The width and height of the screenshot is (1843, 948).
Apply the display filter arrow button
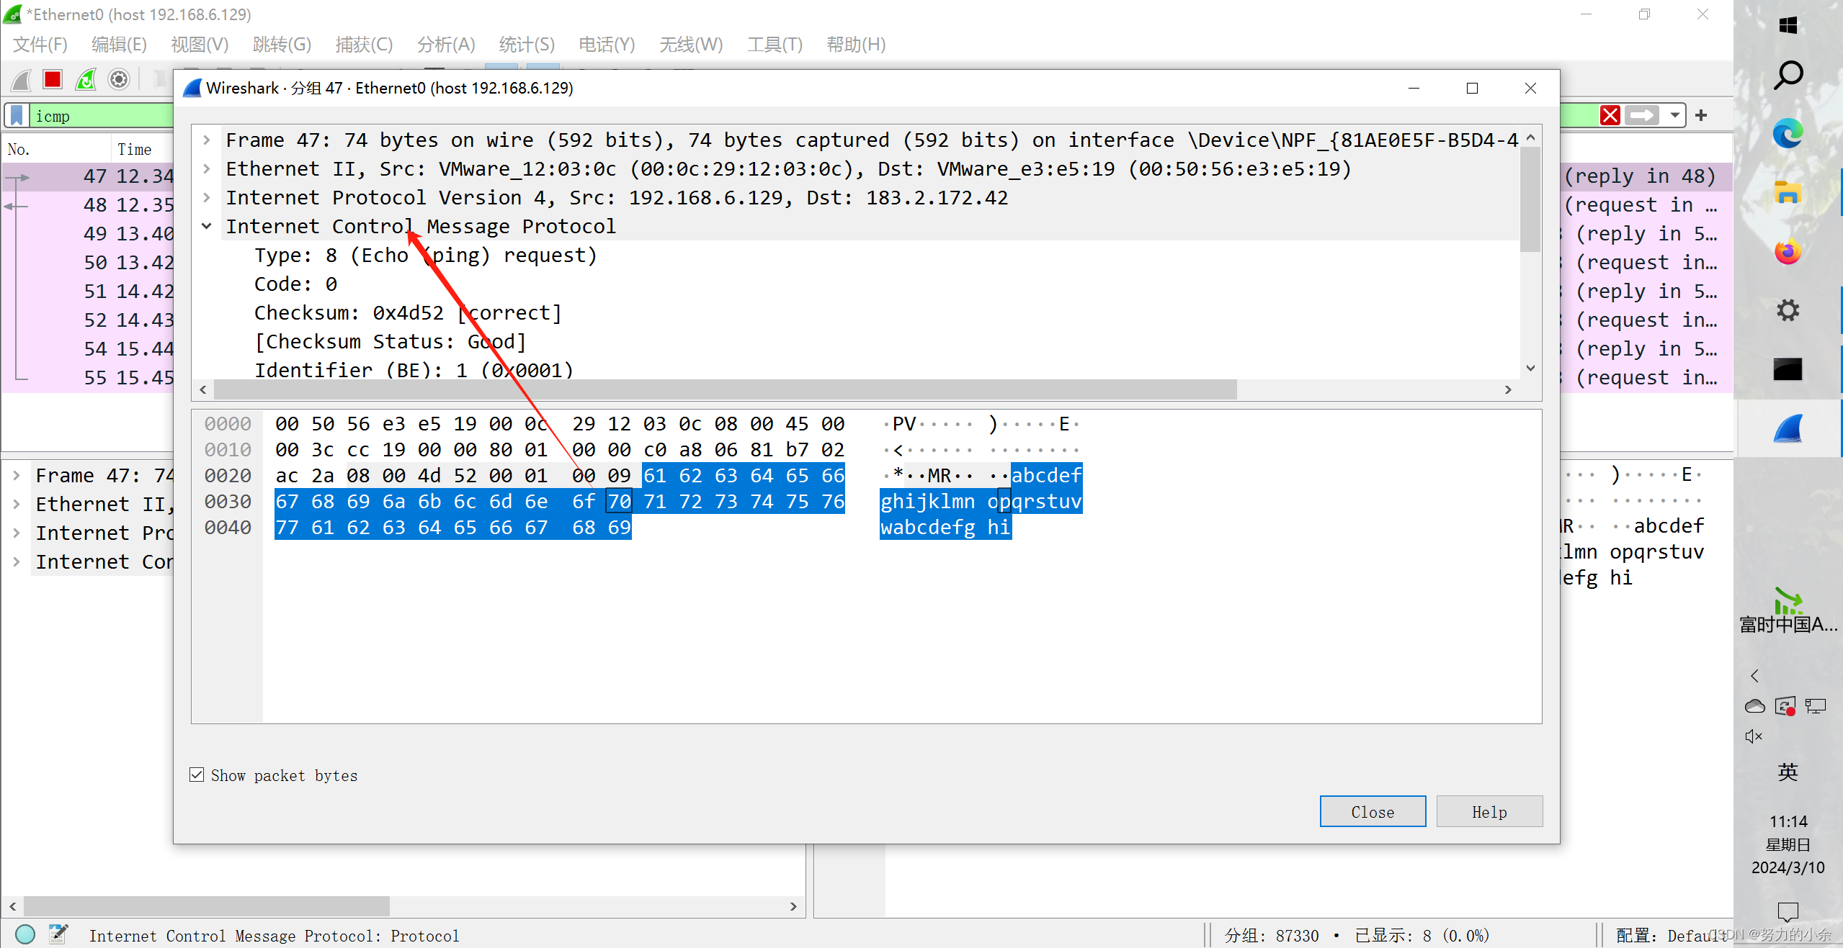1642,115
